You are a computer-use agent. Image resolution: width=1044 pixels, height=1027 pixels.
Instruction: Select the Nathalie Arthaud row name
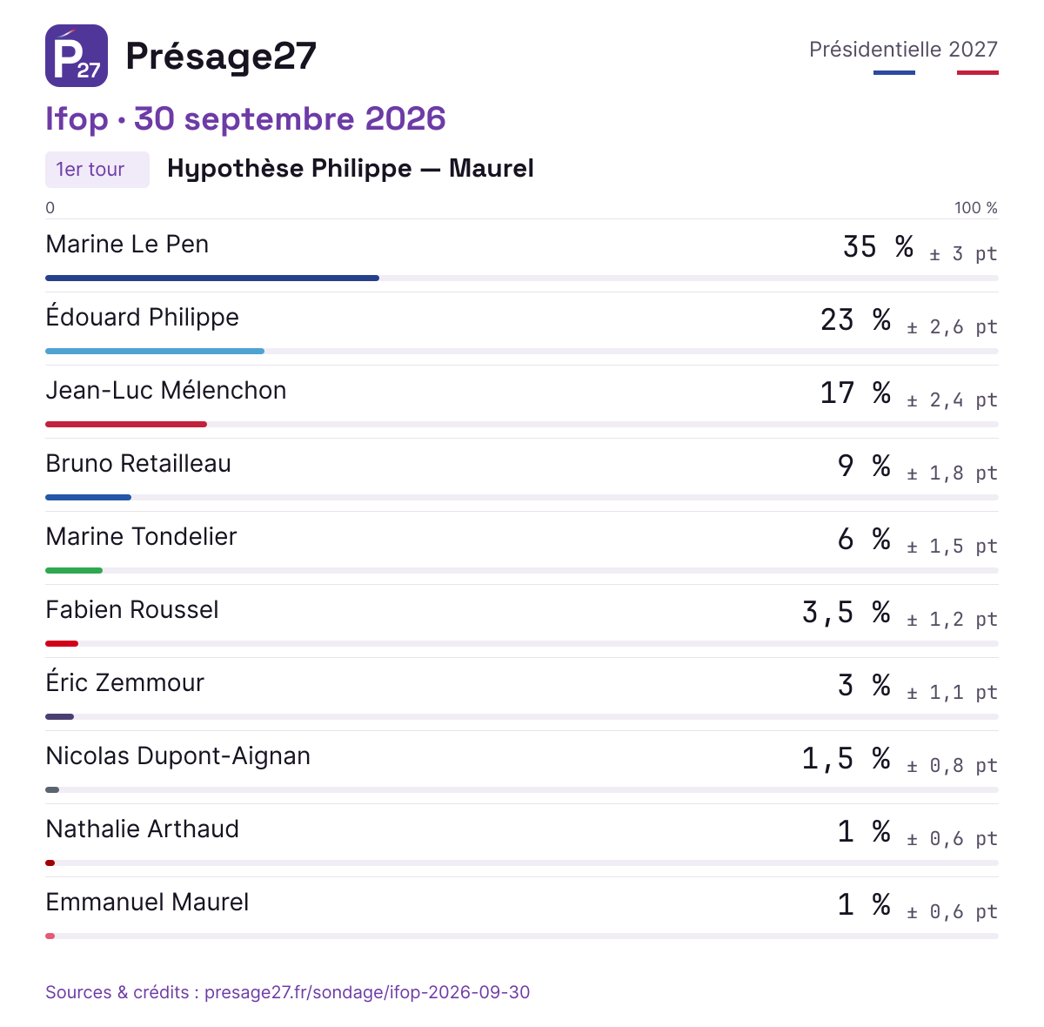[x=142, y=829]
